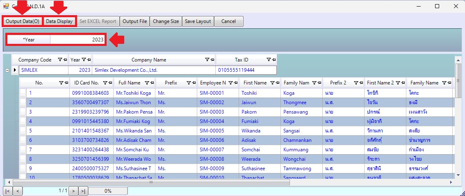This screenshot has width=465, height=196.
Task: Select row selector box for row 5
Action: (23, 131)
